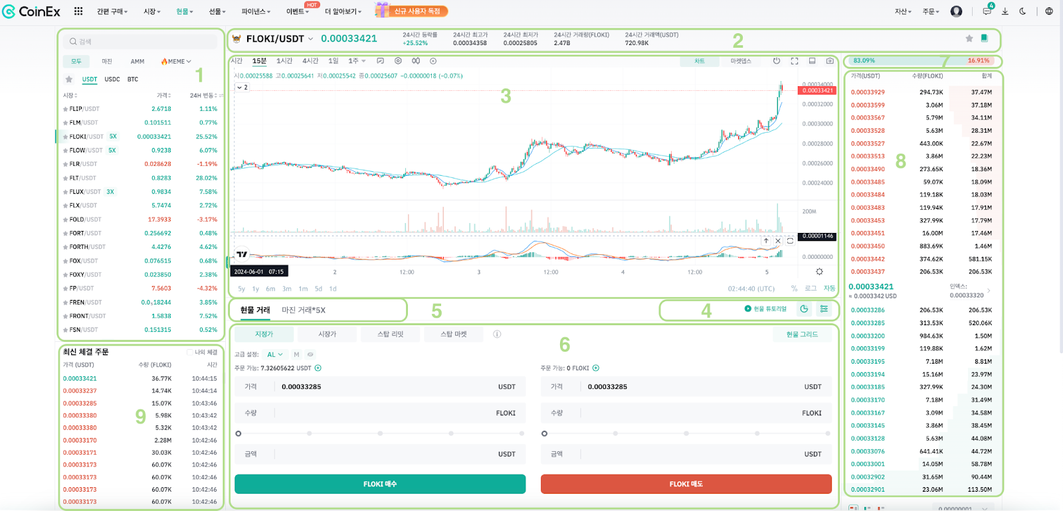Screen dimensions: 1063x511
Task: Play the spot tutorial video
Action: (765, 309)
